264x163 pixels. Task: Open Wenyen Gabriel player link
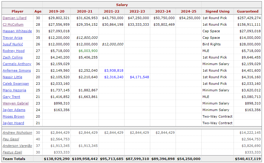16,103
